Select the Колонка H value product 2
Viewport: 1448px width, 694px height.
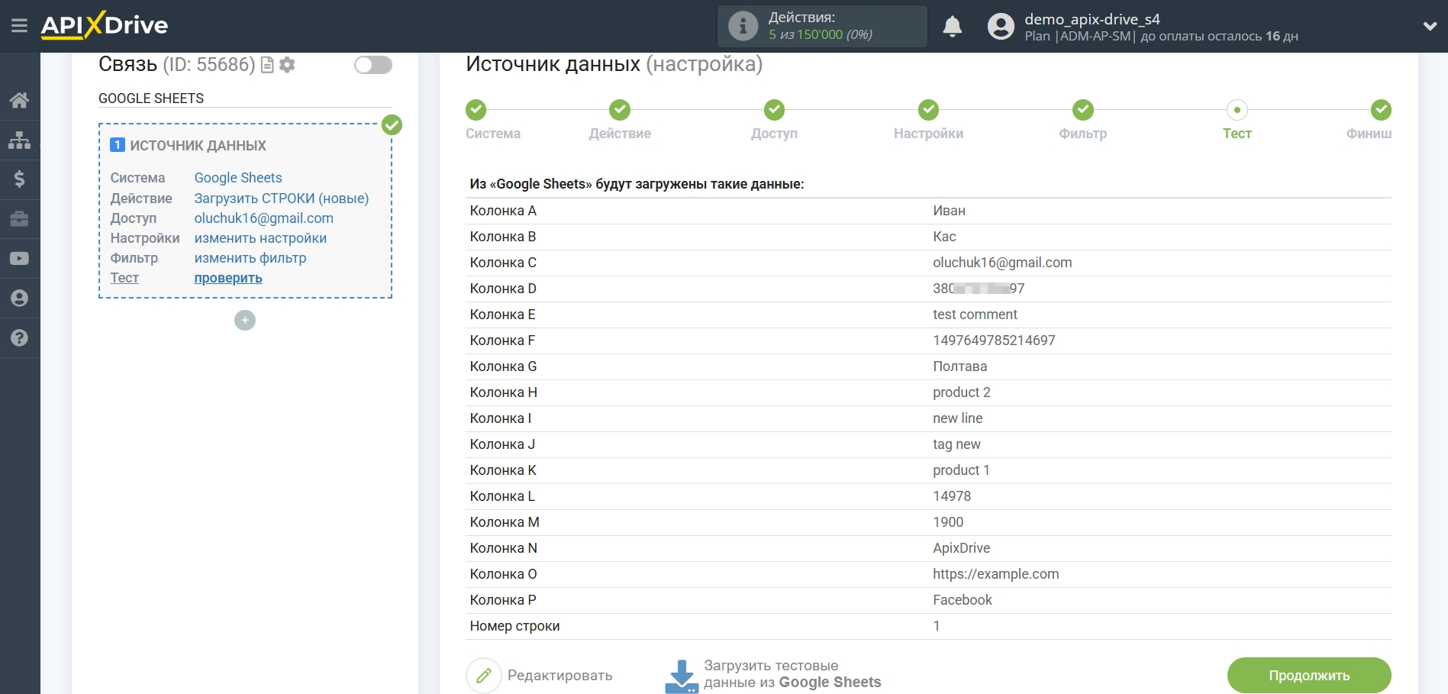(x=962, y=392)
